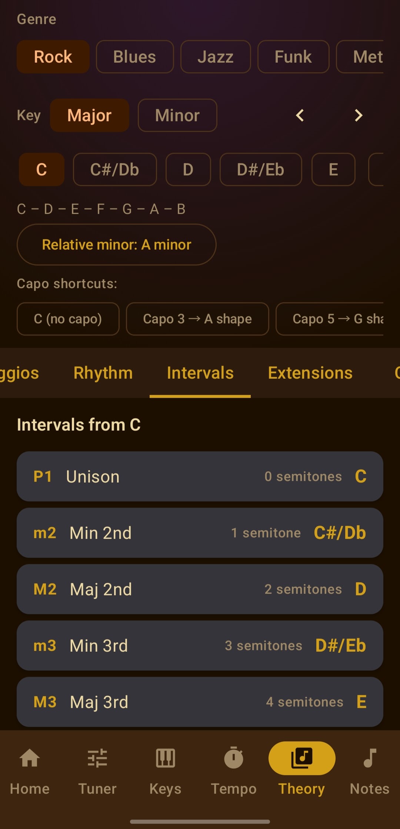The width and height of the screenshot is (400, 829).
Task: Switch to the Rhythm tab
Action: coord(103,373)
